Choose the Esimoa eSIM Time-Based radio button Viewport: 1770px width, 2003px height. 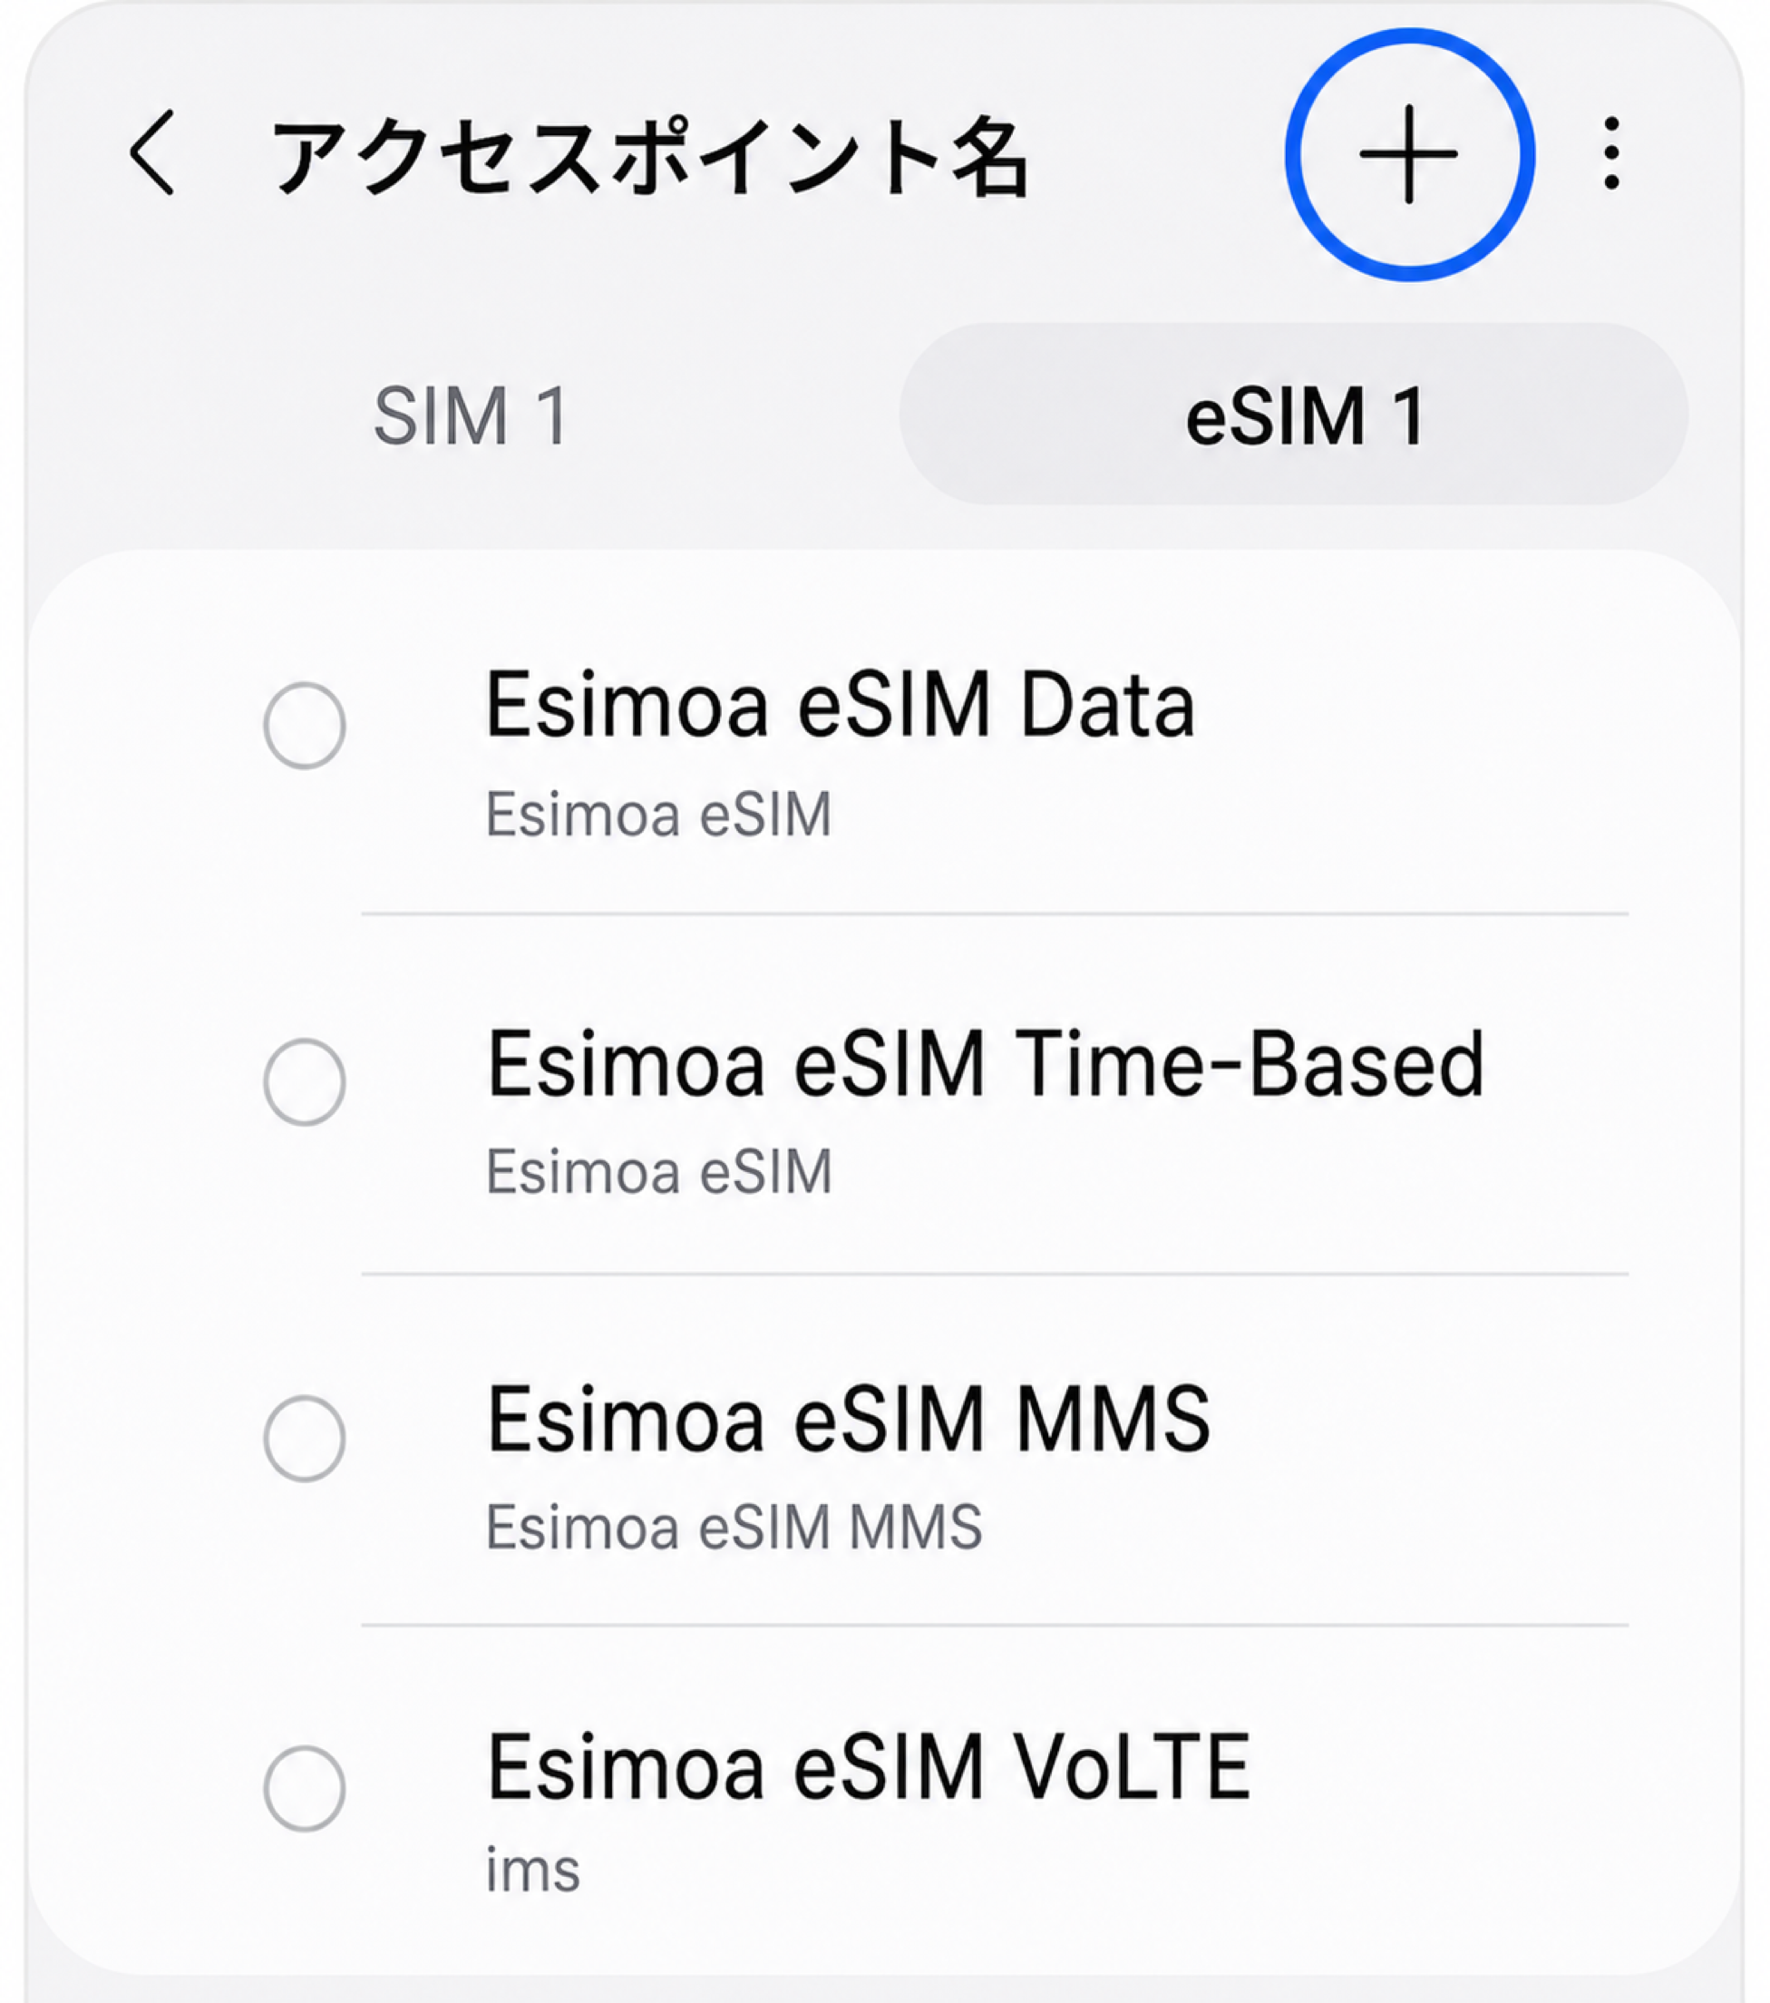tap(305, 1082)
